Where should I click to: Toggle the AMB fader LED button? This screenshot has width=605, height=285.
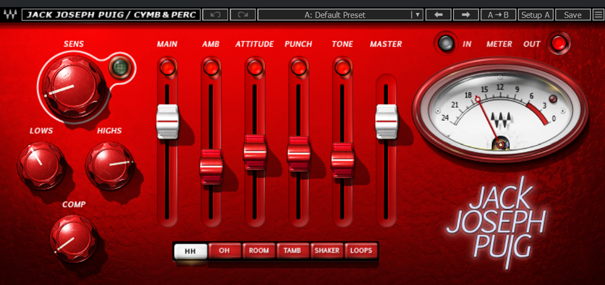(x=211, y=68)
